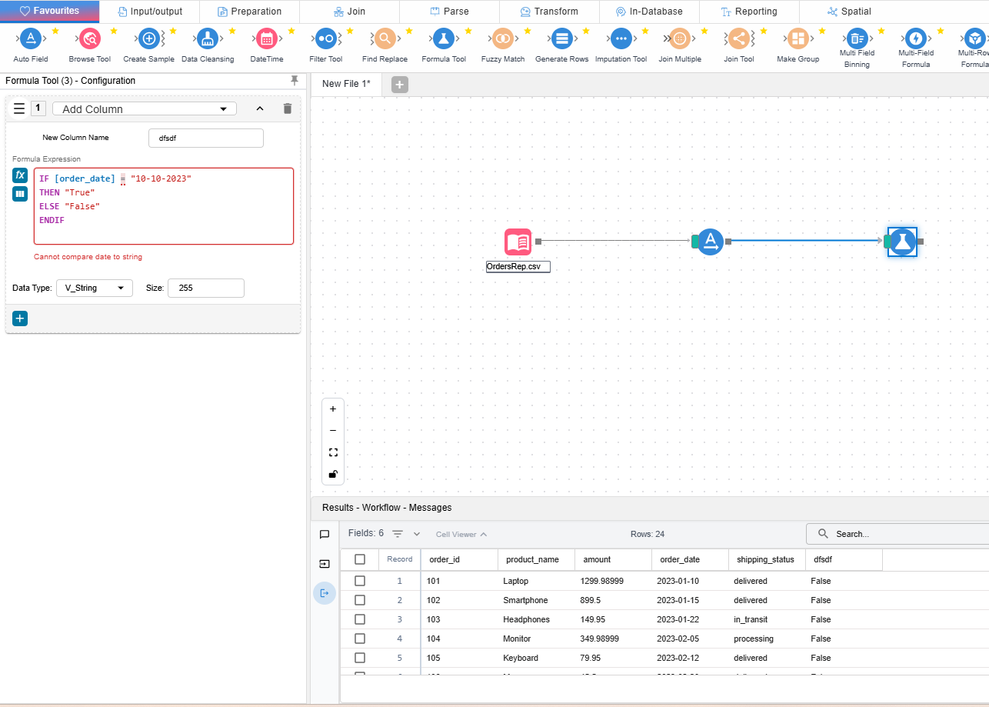Screen dimensions: 989x707
Task: Add a new formula with plus button
Action: [x=20, y=318]
